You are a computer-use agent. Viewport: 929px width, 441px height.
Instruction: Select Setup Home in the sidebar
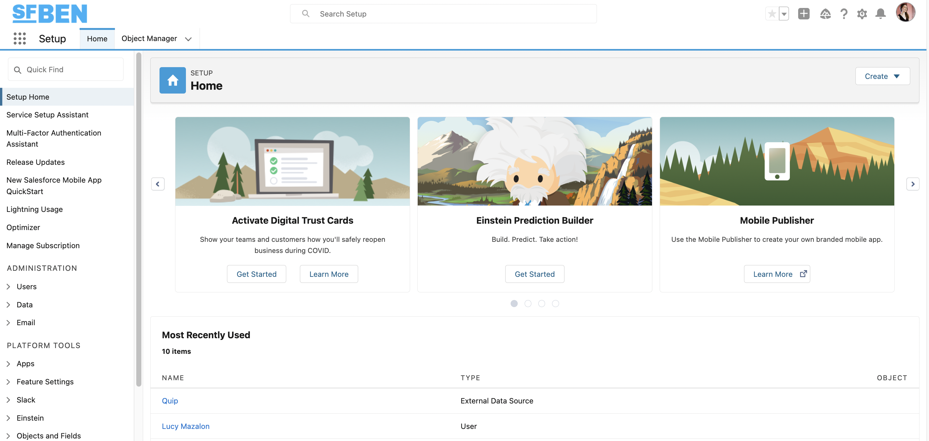pos(67,96)
